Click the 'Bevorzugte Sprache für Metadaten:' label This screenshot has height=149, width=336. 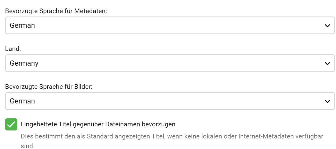[x=56, y=11]
